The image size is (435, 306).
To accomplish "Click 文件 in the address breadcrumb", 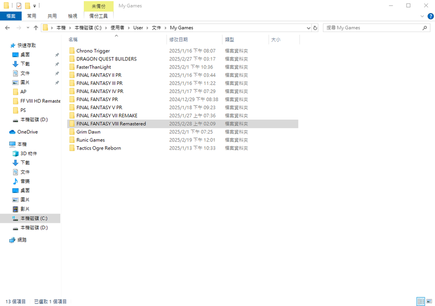I will click(157, 28).
